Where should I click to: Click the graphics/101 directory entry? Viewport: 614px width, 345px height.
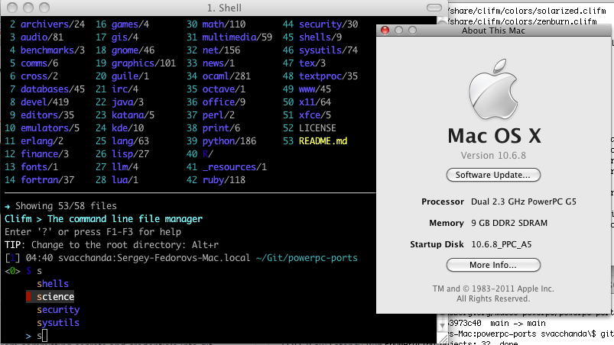click(144, 63)
